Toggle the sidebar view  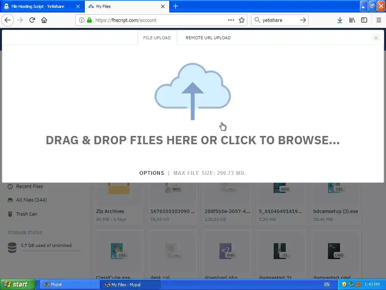364,20
